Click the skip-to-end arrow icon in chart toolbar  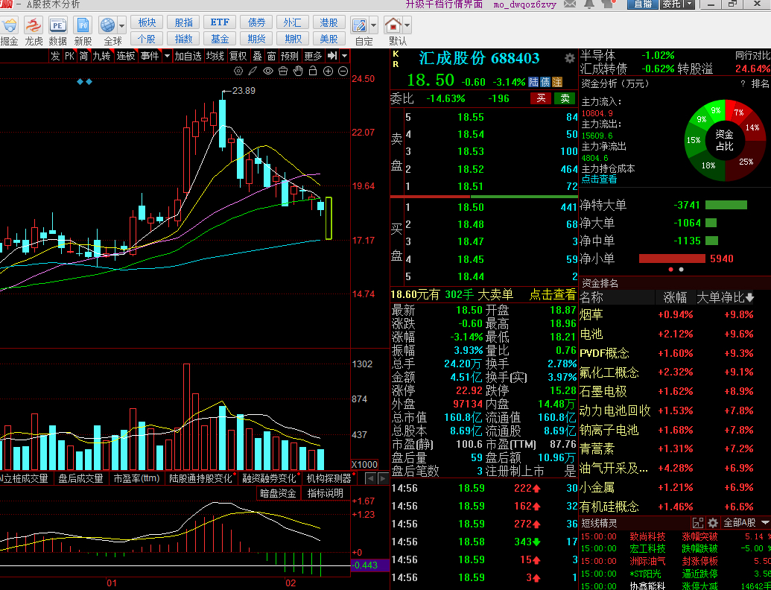pyautogui.click(x=332, y=56)
